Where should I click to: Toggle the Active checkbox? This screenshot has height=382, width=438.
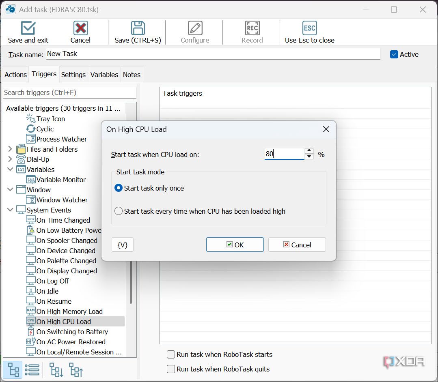(x=394, y=54)
